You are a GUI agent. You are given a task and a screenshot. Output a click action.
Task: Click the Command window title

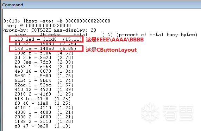[x=13, y=5]
